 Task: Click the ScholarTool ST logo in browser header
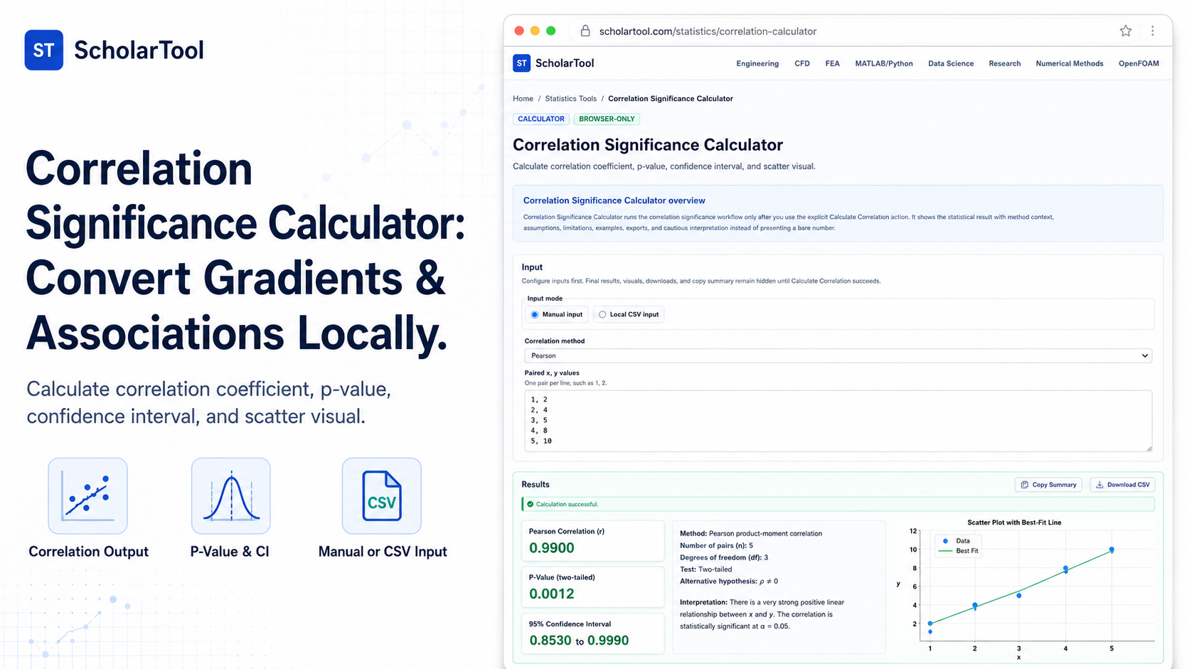click(521, 63)
